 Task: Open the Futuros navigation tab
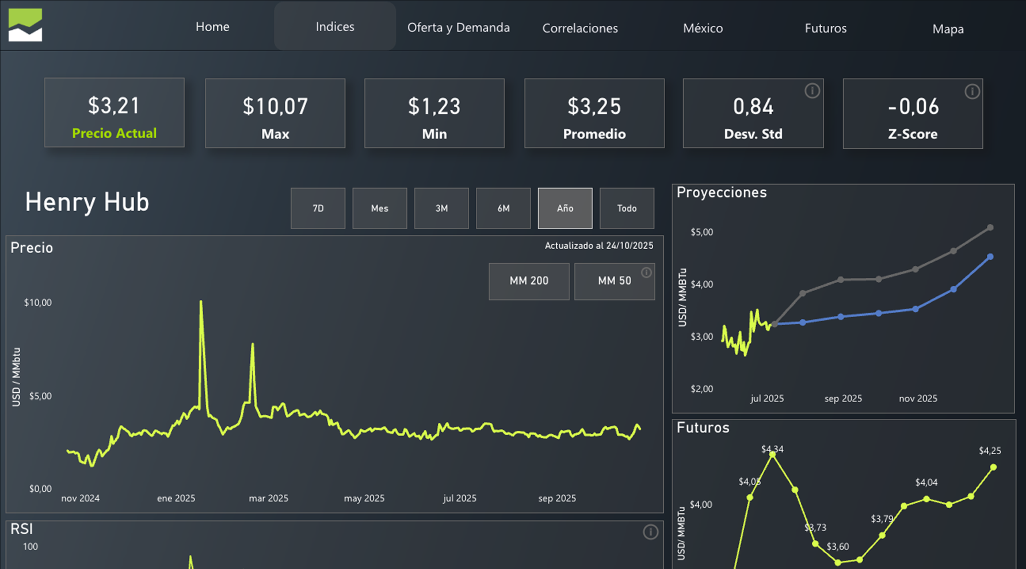826,28
